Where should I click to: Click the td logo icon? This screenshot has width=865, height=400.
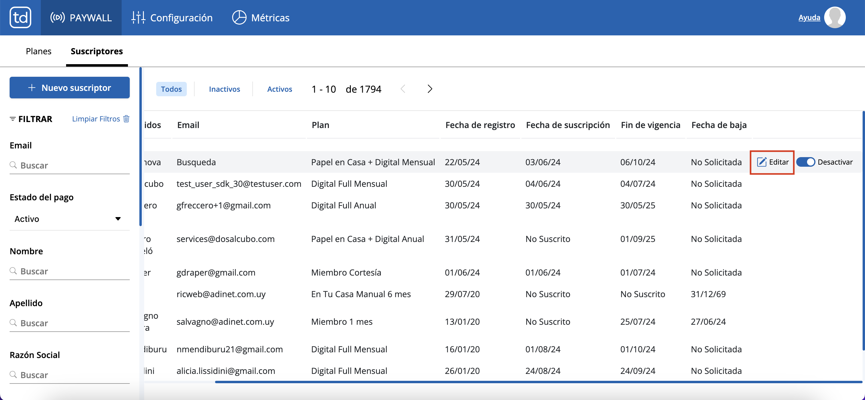20,17
